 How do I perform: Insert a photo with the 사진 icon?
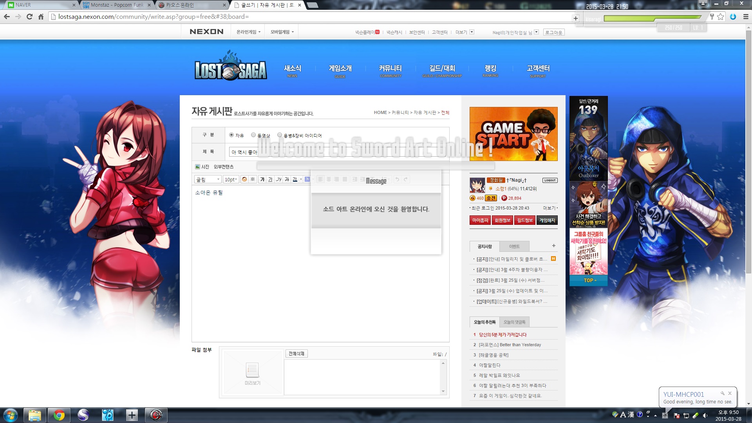point(202,167)
